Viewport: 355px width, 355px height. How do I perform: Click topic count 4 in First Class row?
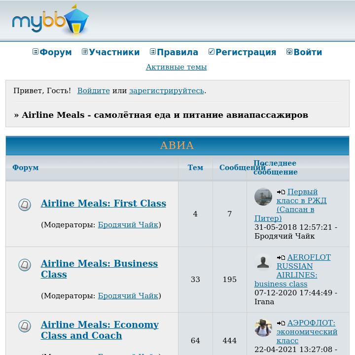pyautogui.click(x=195, y=214)
